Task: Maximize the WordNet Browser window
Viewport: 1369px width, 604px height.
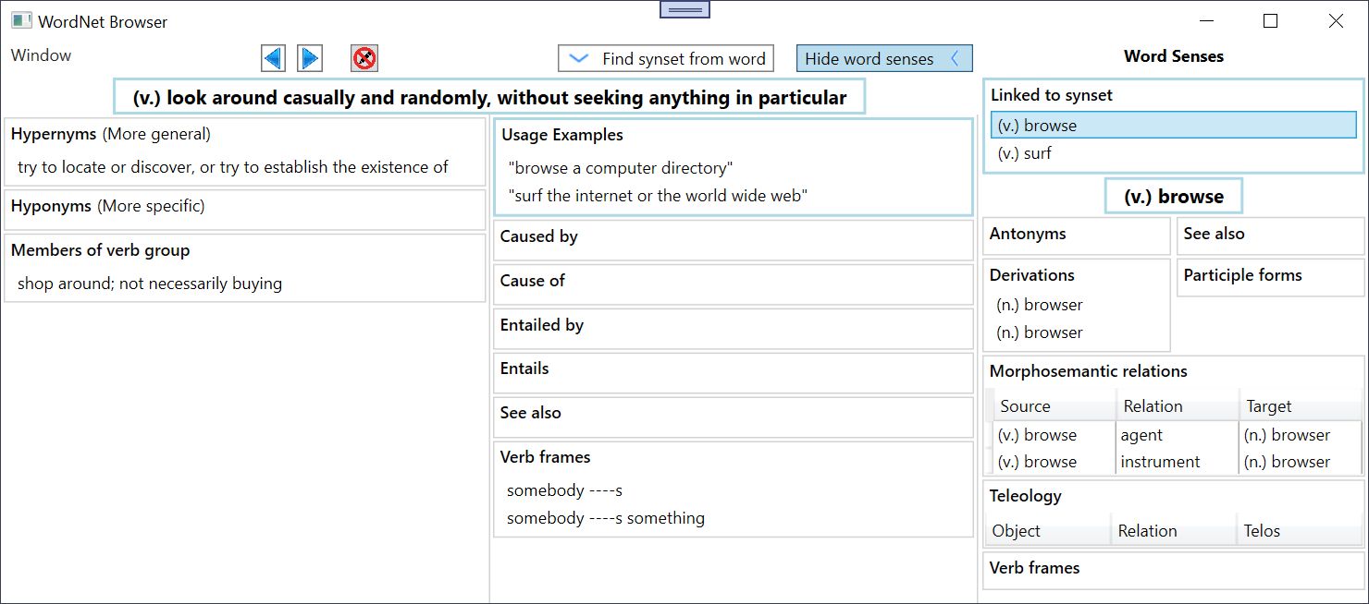Action: coord(1270,20)
